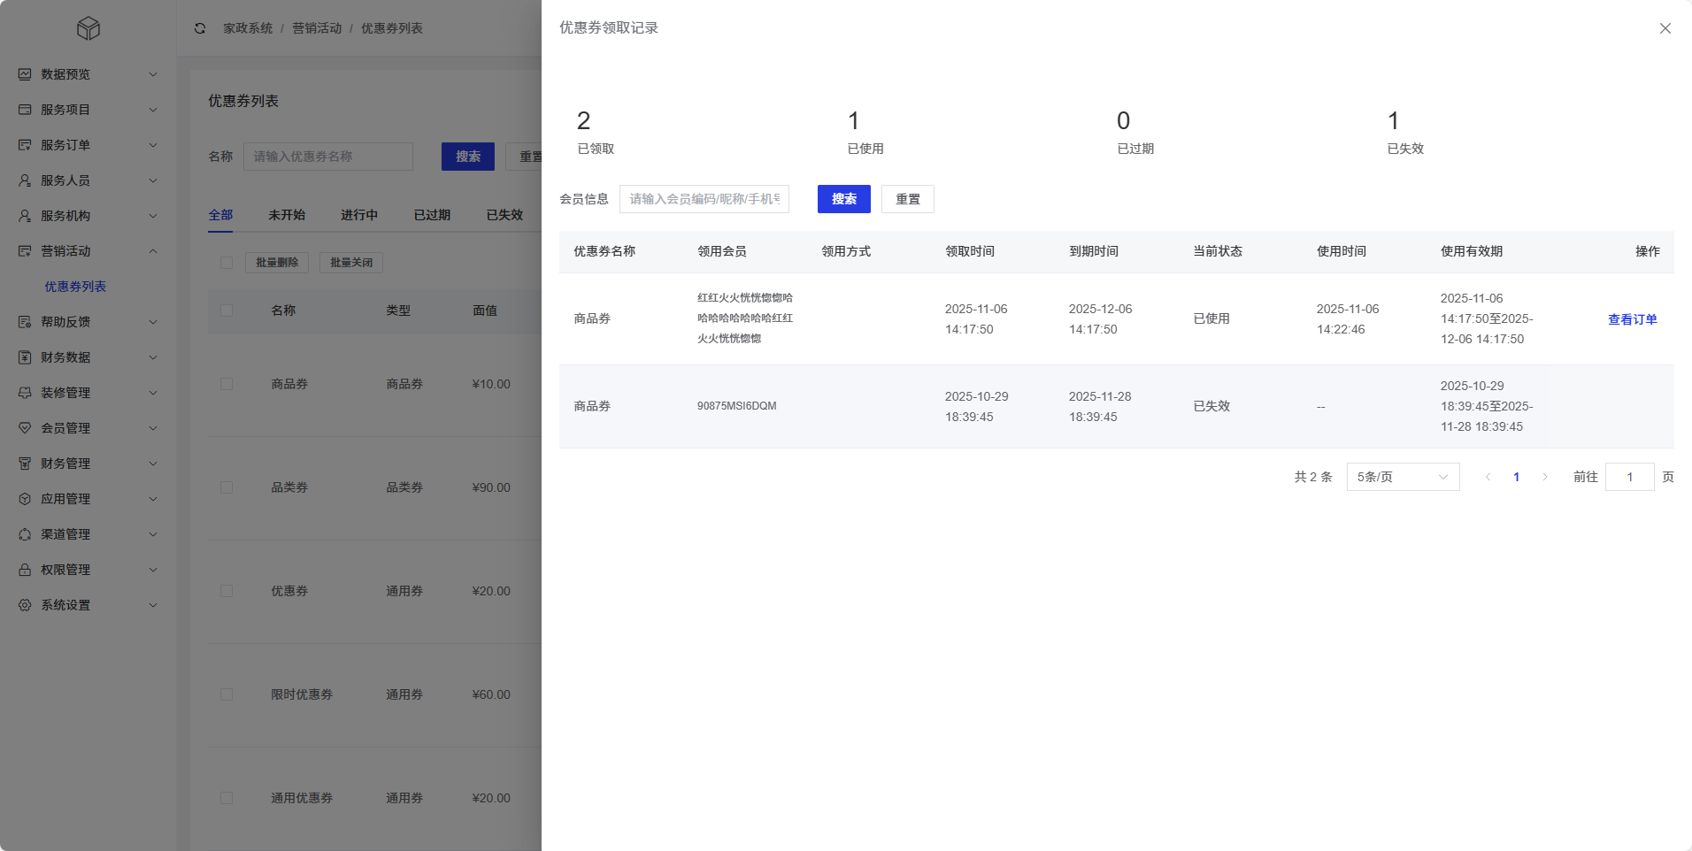Open the 查看订单 link for the used coupon
Image resolution: width=1692 pixels, height=851 pixels.
click(x=1632, y=319)
